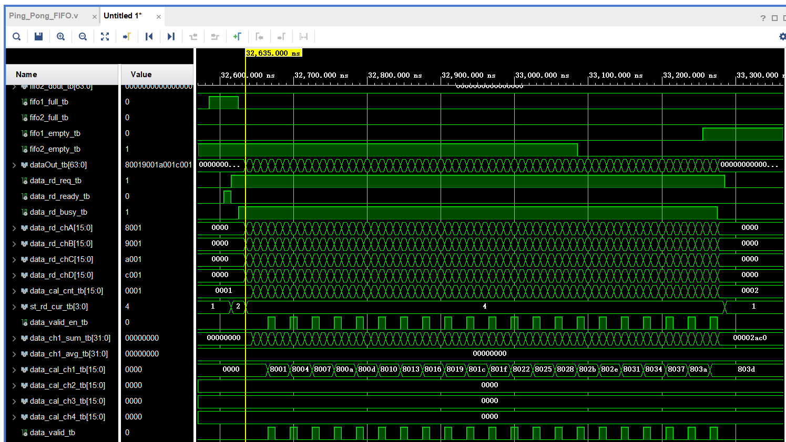Screen dimensions: 786x442
Task: Click the Go to cursor icon
Action: pos(127,37)
